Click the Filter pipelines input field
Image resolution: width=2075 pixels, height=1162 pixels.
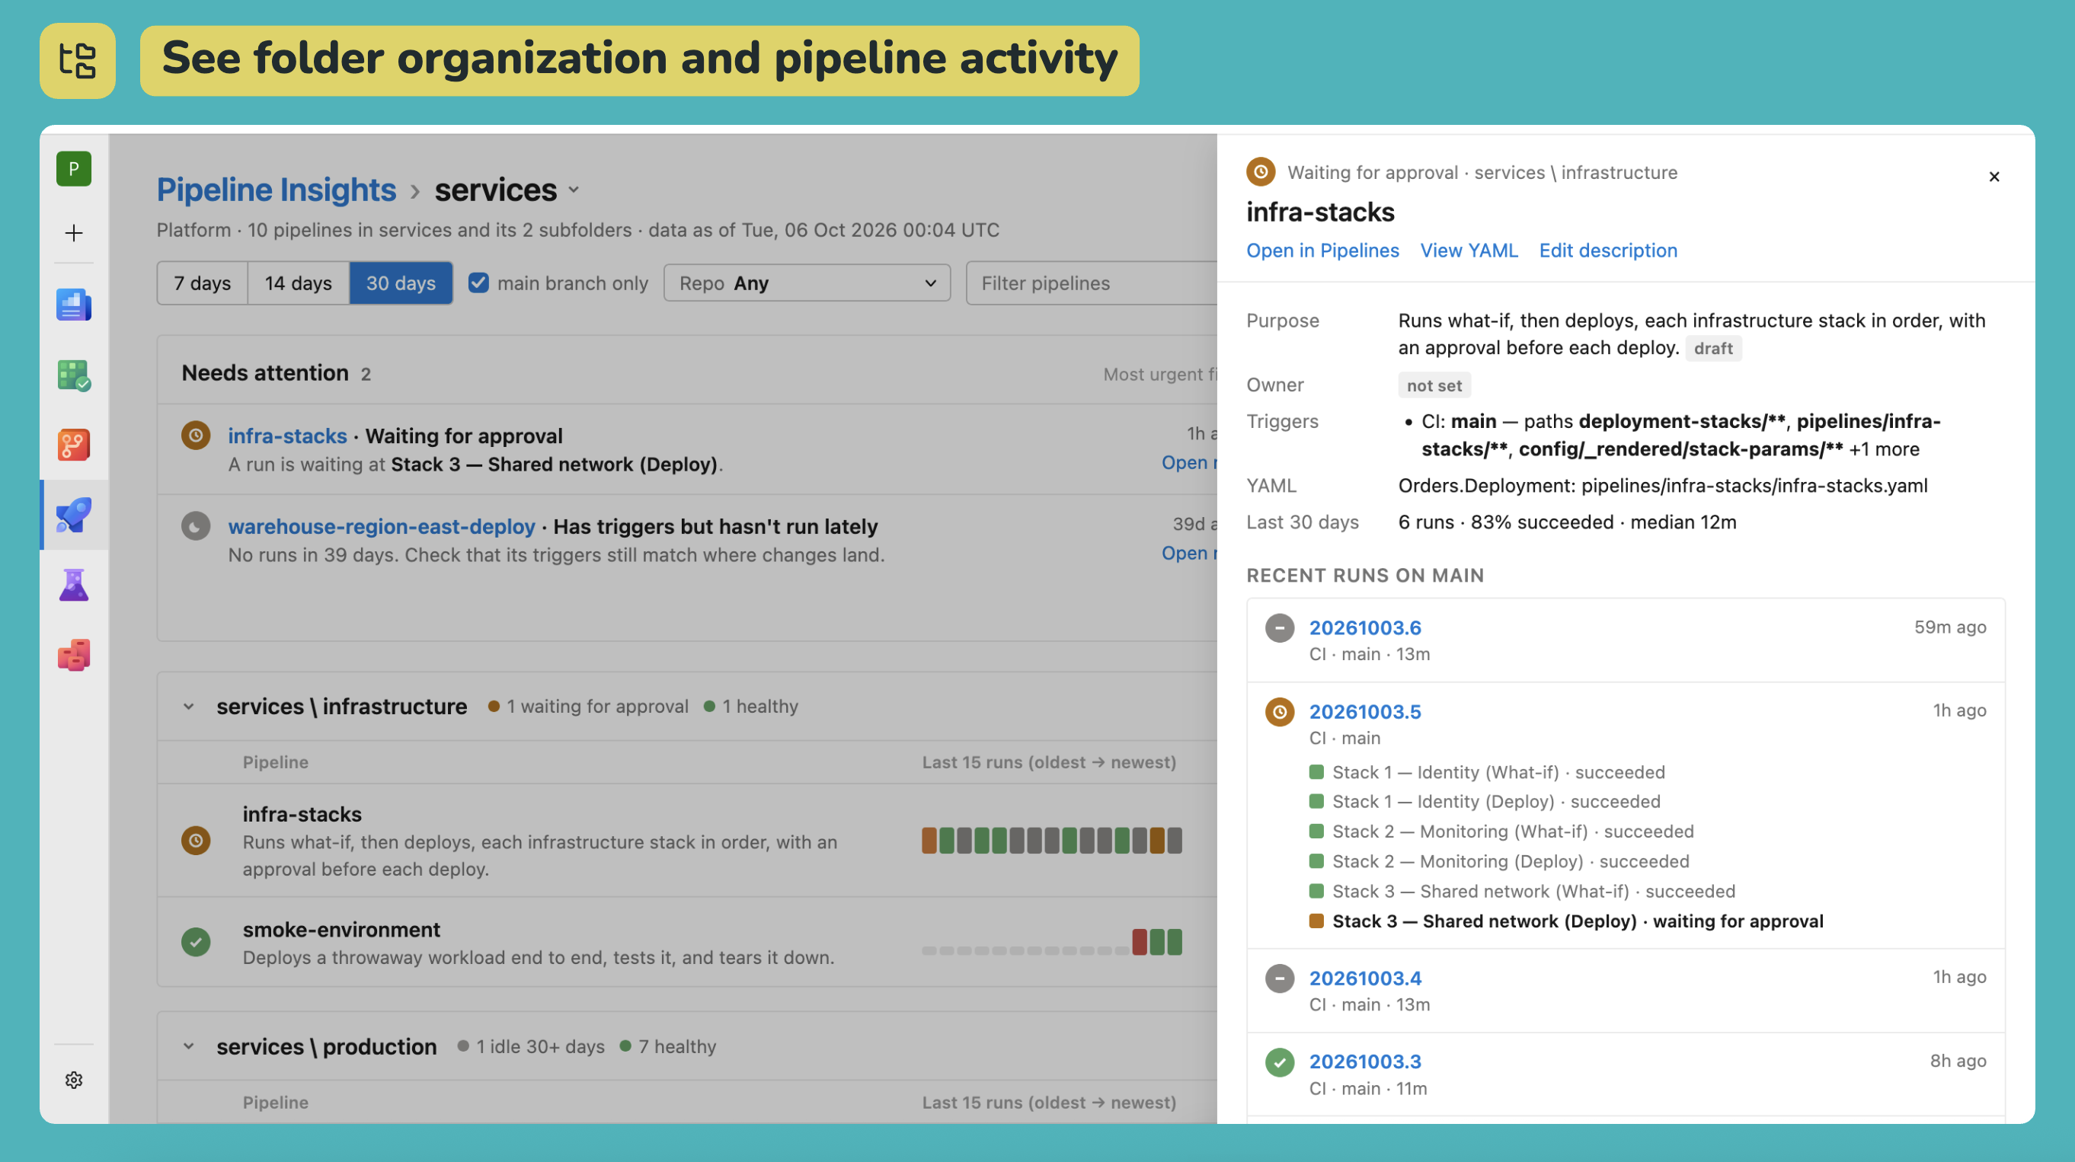[x=1092, y=283]
